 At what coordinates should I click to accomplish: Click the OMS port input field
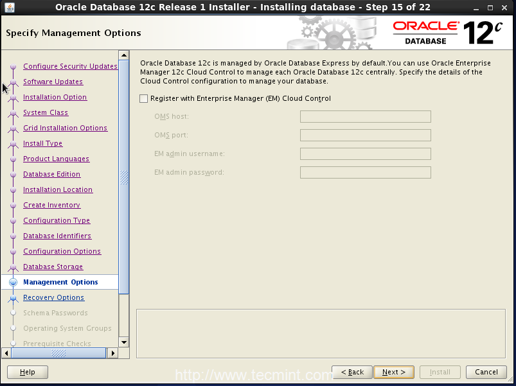point(365,135)
